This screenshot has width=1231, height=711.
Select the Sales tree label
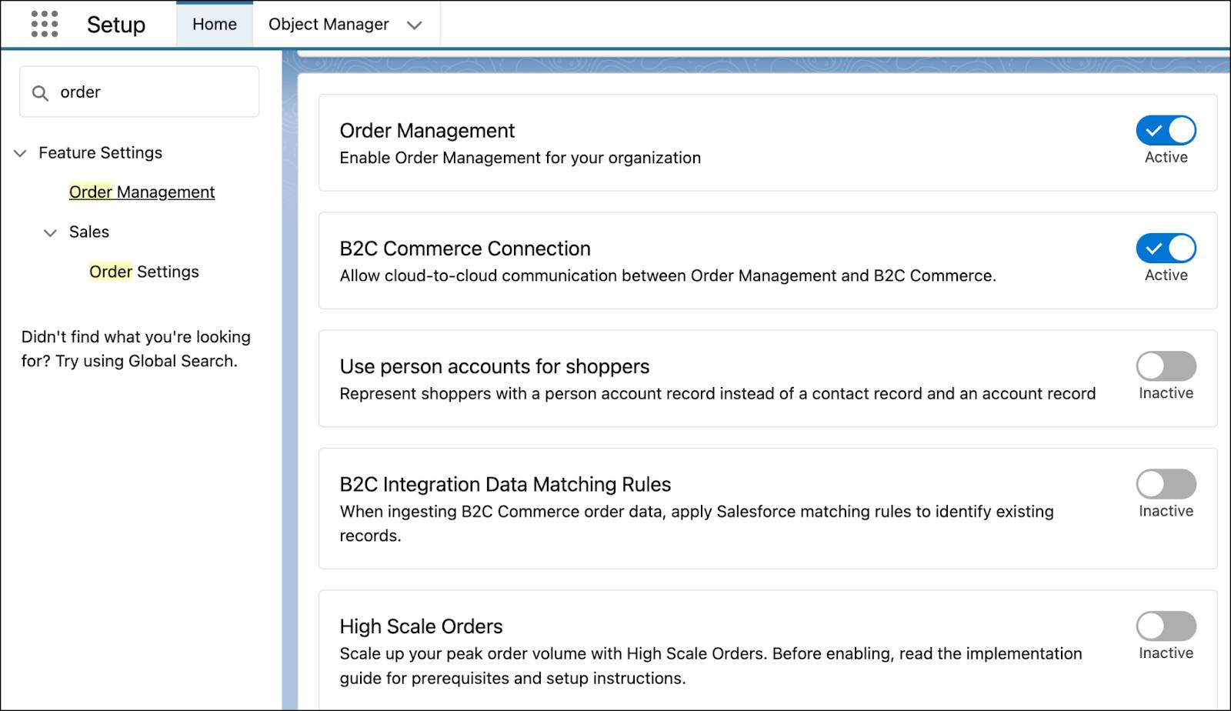(89, 232)
